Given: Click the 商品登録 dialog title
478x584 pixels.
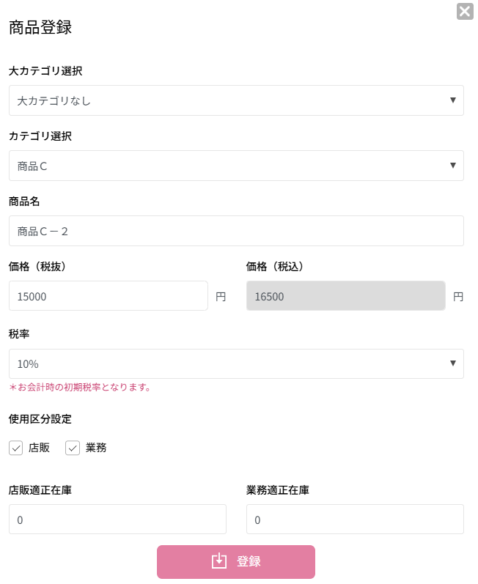Looking at the screenshot, I should point(40,28).
